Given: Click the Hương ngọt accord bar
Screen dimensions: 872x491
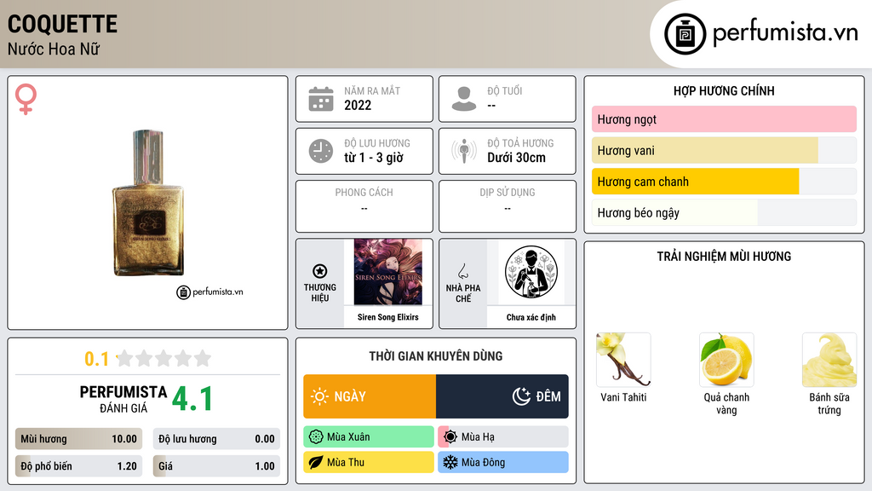Looking at the screenshot, I should (x=724, y=119).
